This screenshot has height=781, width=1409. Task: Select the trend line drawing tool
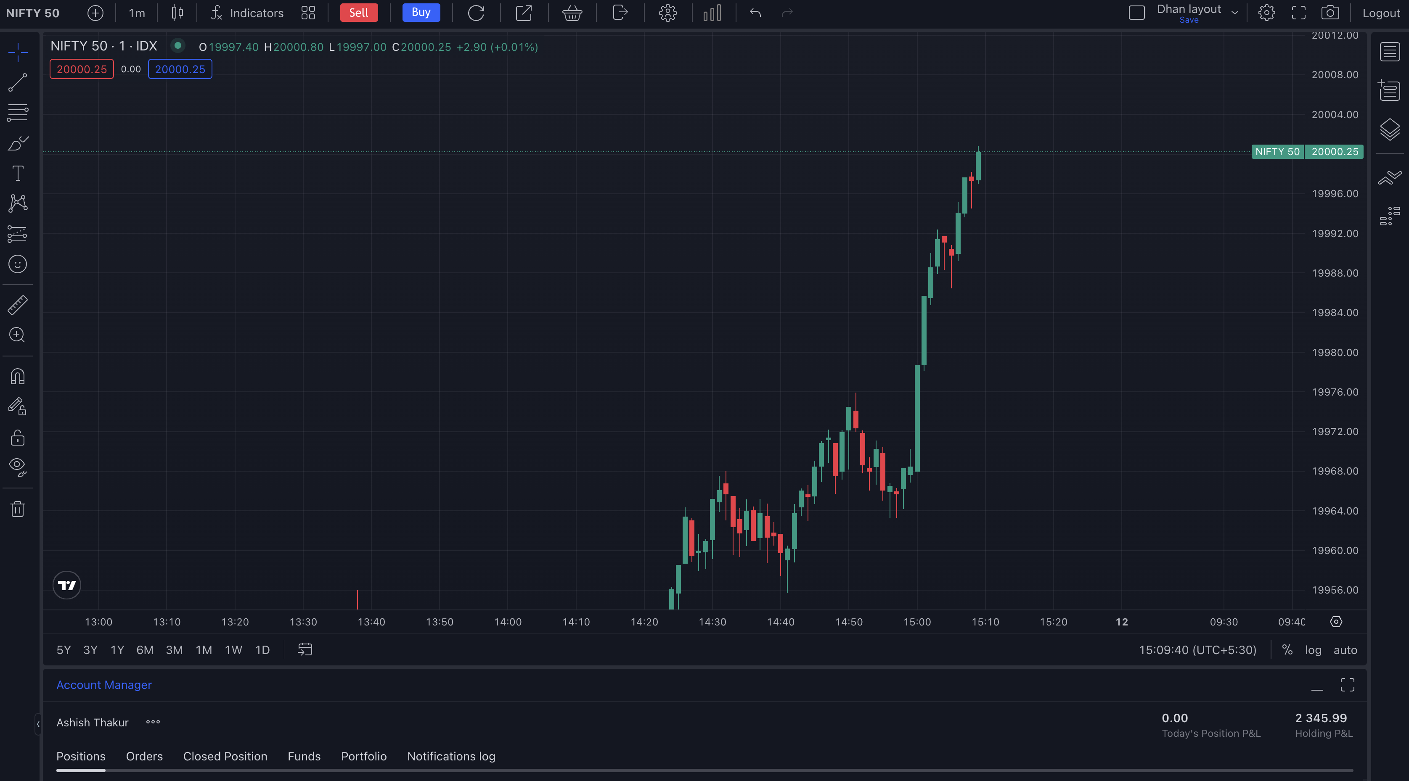[x=18, y=82]
